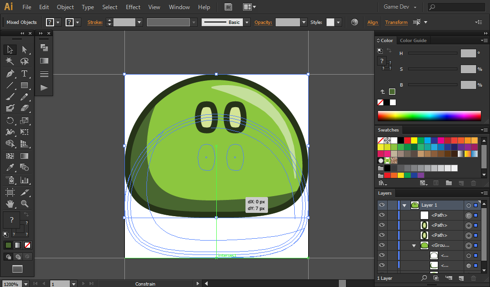Click the Delete Selection trash icon in Layers

point(473,278)
